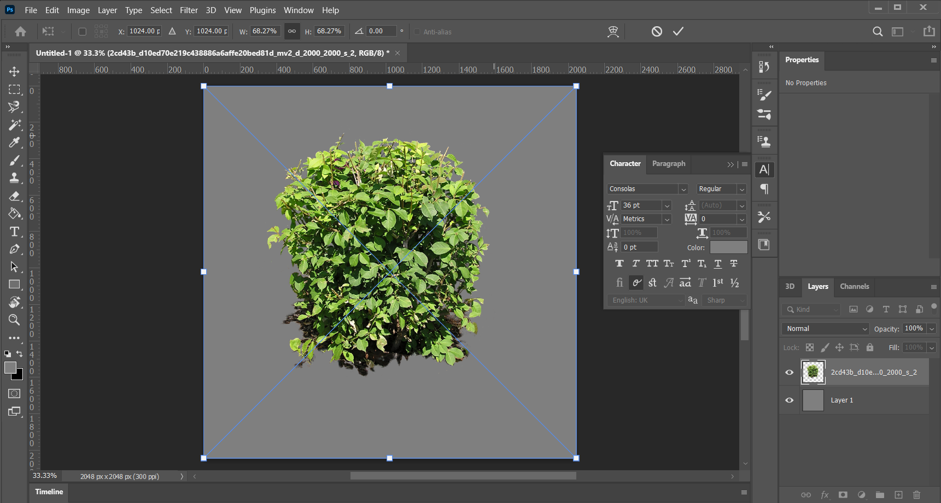The height and width of the screenshot is (503, 941).
Task: Switch to warp mode icon
Action: click(613, 31)
